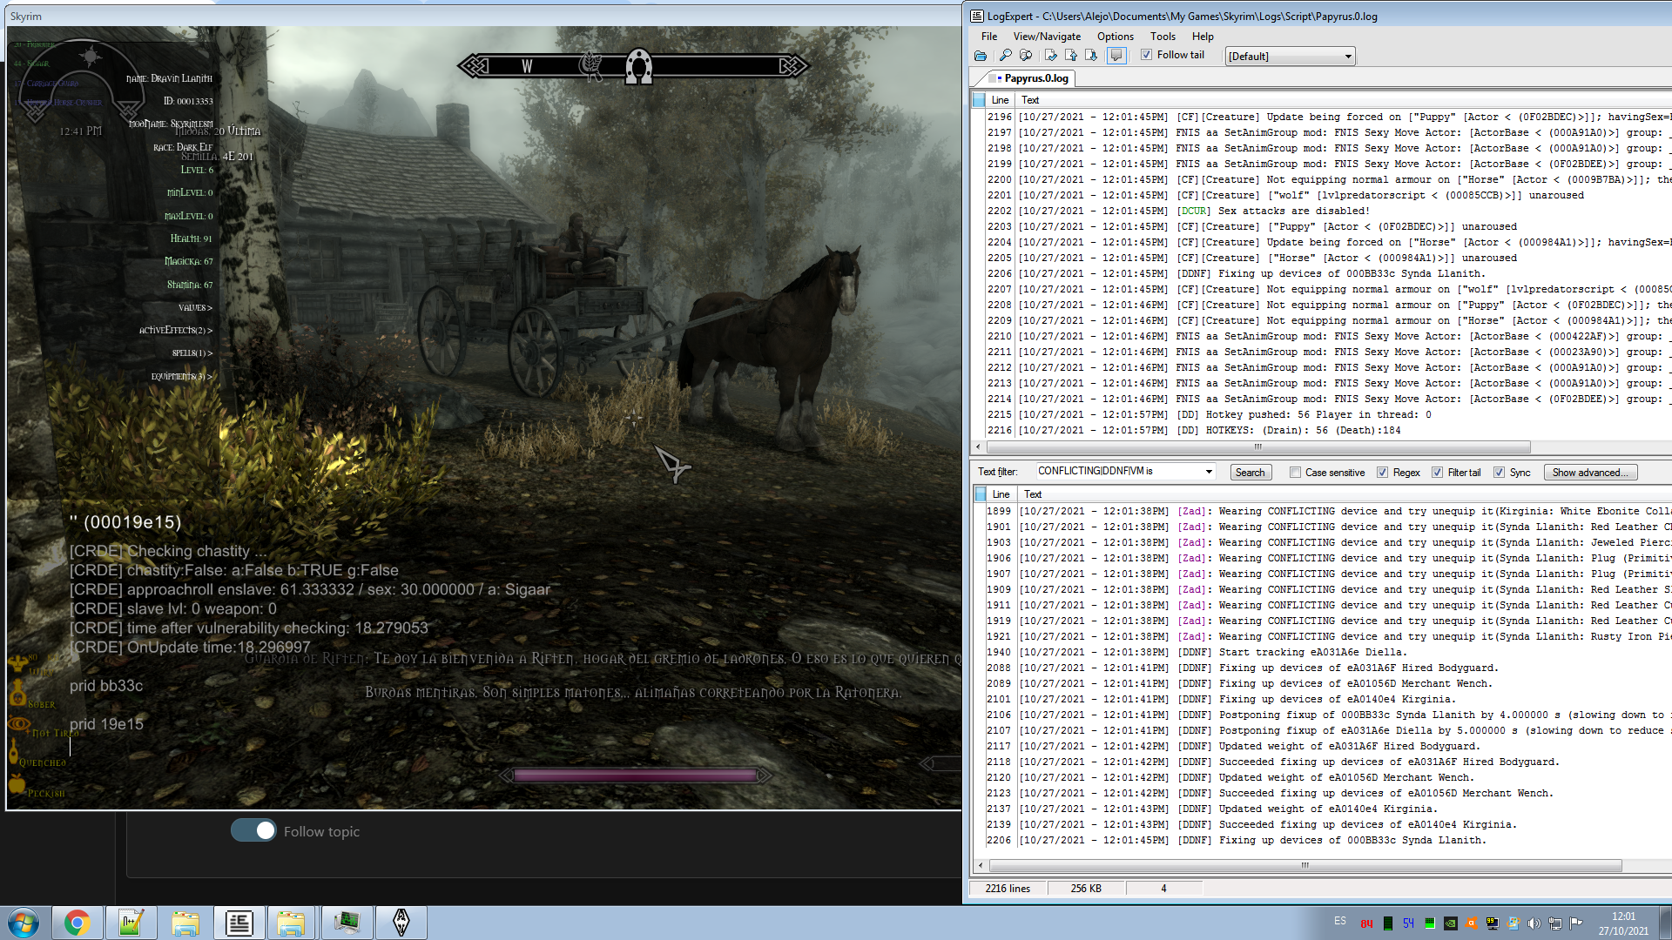This screenshot has width=1672, height=940.
Task: Click the Show advanced... button
Action: coord(1590,473)
